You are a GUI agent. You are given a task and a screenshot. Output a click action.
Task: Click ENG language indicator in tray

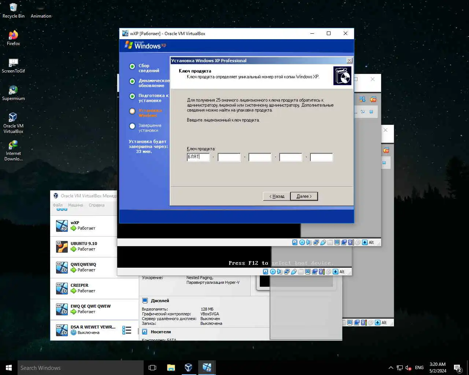click(420, 368)
